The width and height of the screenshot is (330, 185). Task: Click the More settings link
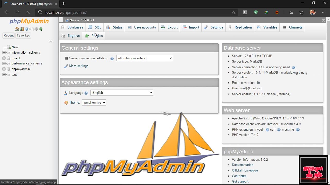(79, 66)
